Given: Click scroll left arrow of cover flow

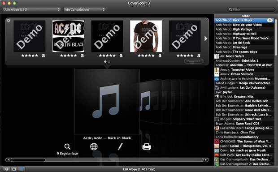Looking at the screenshot, I should coord(8,160).
